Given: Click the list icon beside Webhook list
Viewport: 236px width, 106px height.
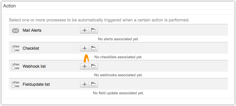Looking at the screenshot, I should [x=15, y=66].
